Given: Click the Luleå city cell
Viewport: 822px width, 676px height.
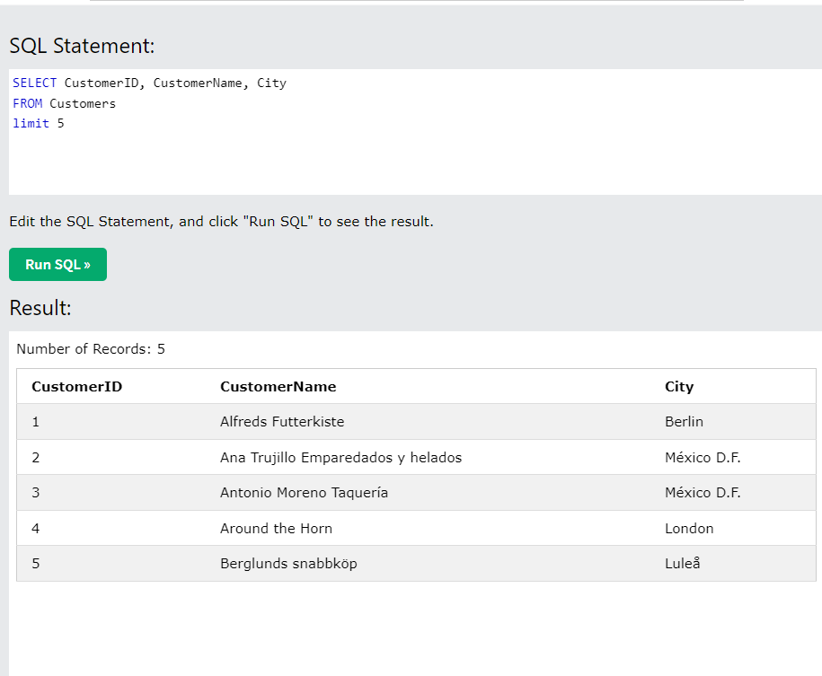Looking at the screenshot, I should [683, 564].
